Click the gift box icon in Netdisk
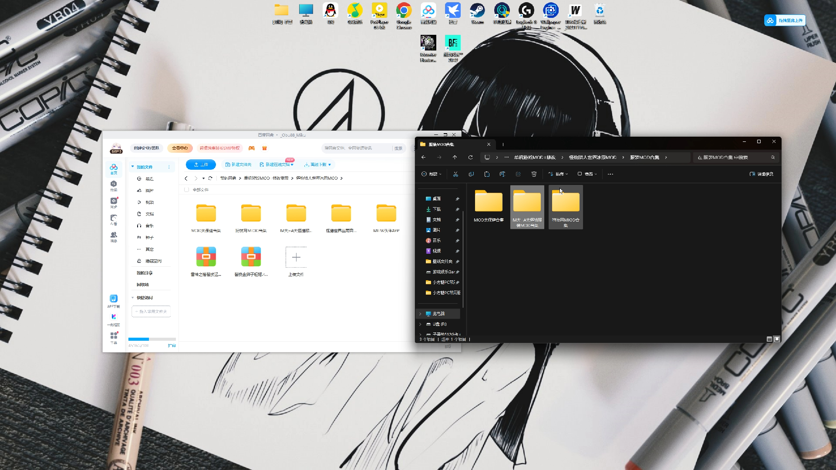Image resolution: width=836 pixels, height=470 pixels. click(x=264, y=148)
